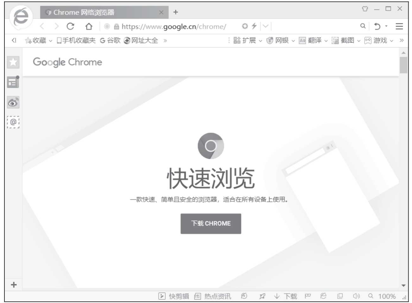The width and height of the screenshot is (412, 303).
Task: Open the sidebar Weibo icon
Action: point(13,102)
